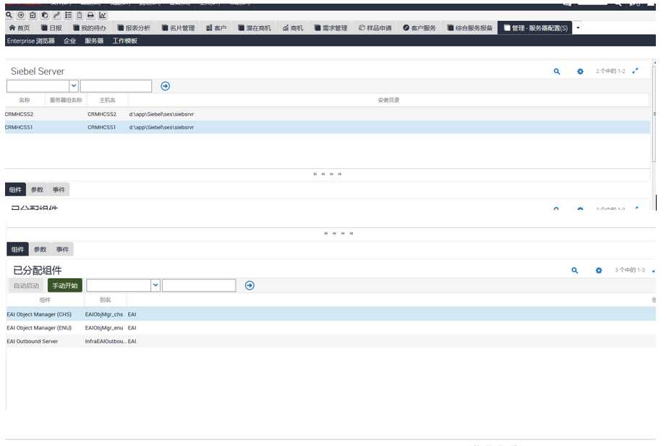Select the CRMHCSS2 server name cell
This screenshot has width=666, height=446.
click(19, 114)
